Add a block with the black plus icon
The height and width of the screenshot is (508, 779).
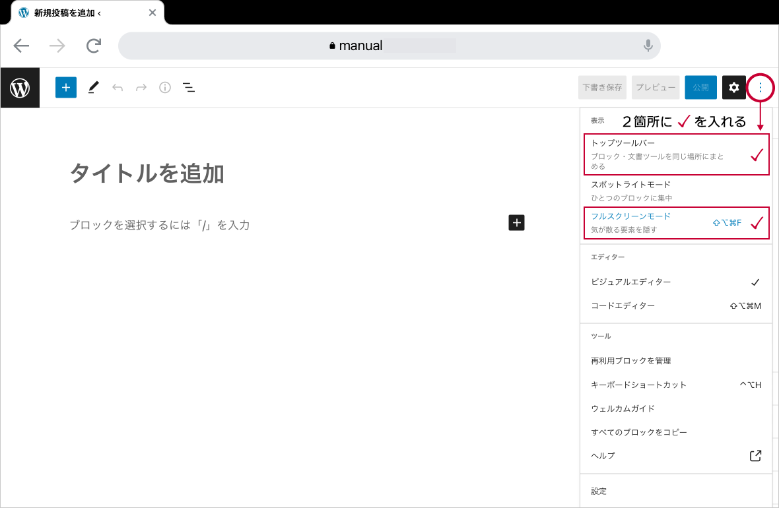[516, 223]
